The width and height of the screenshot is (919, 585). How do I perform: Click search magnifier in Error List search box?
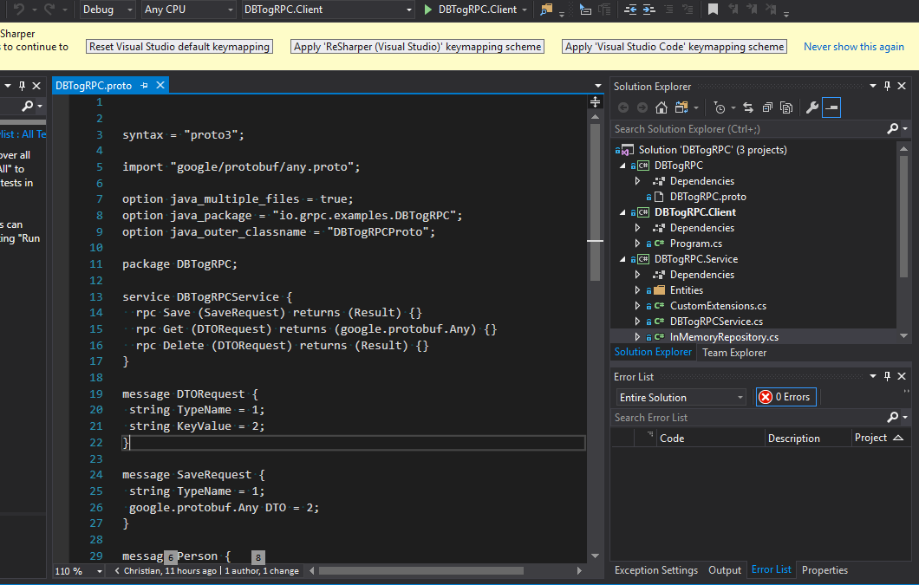(893, 417)
